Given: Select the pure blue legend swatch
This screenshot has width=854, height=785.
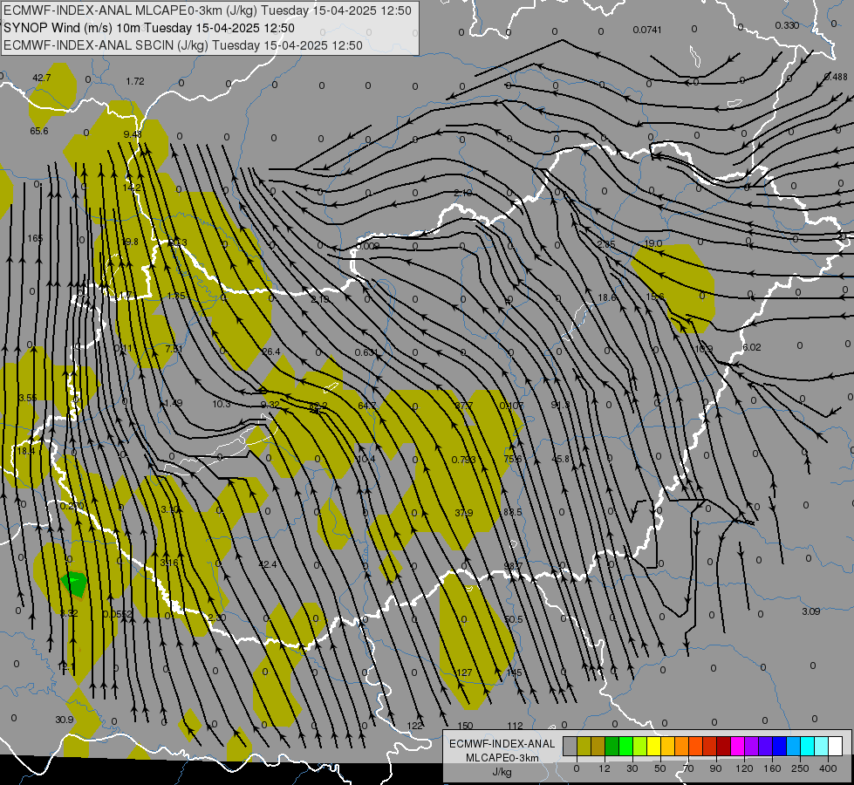Looking at the screenshot, I should [780, 746].
